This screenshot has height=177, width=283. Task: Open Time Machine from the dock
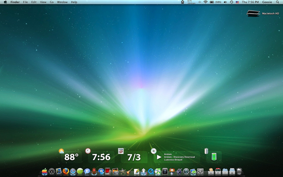[186, 171]
